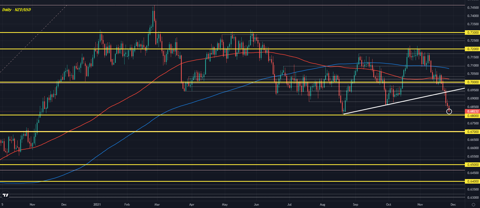Click the 0.63000 price axis value
This screenshot has width=480, height=208.
[473, 198]
